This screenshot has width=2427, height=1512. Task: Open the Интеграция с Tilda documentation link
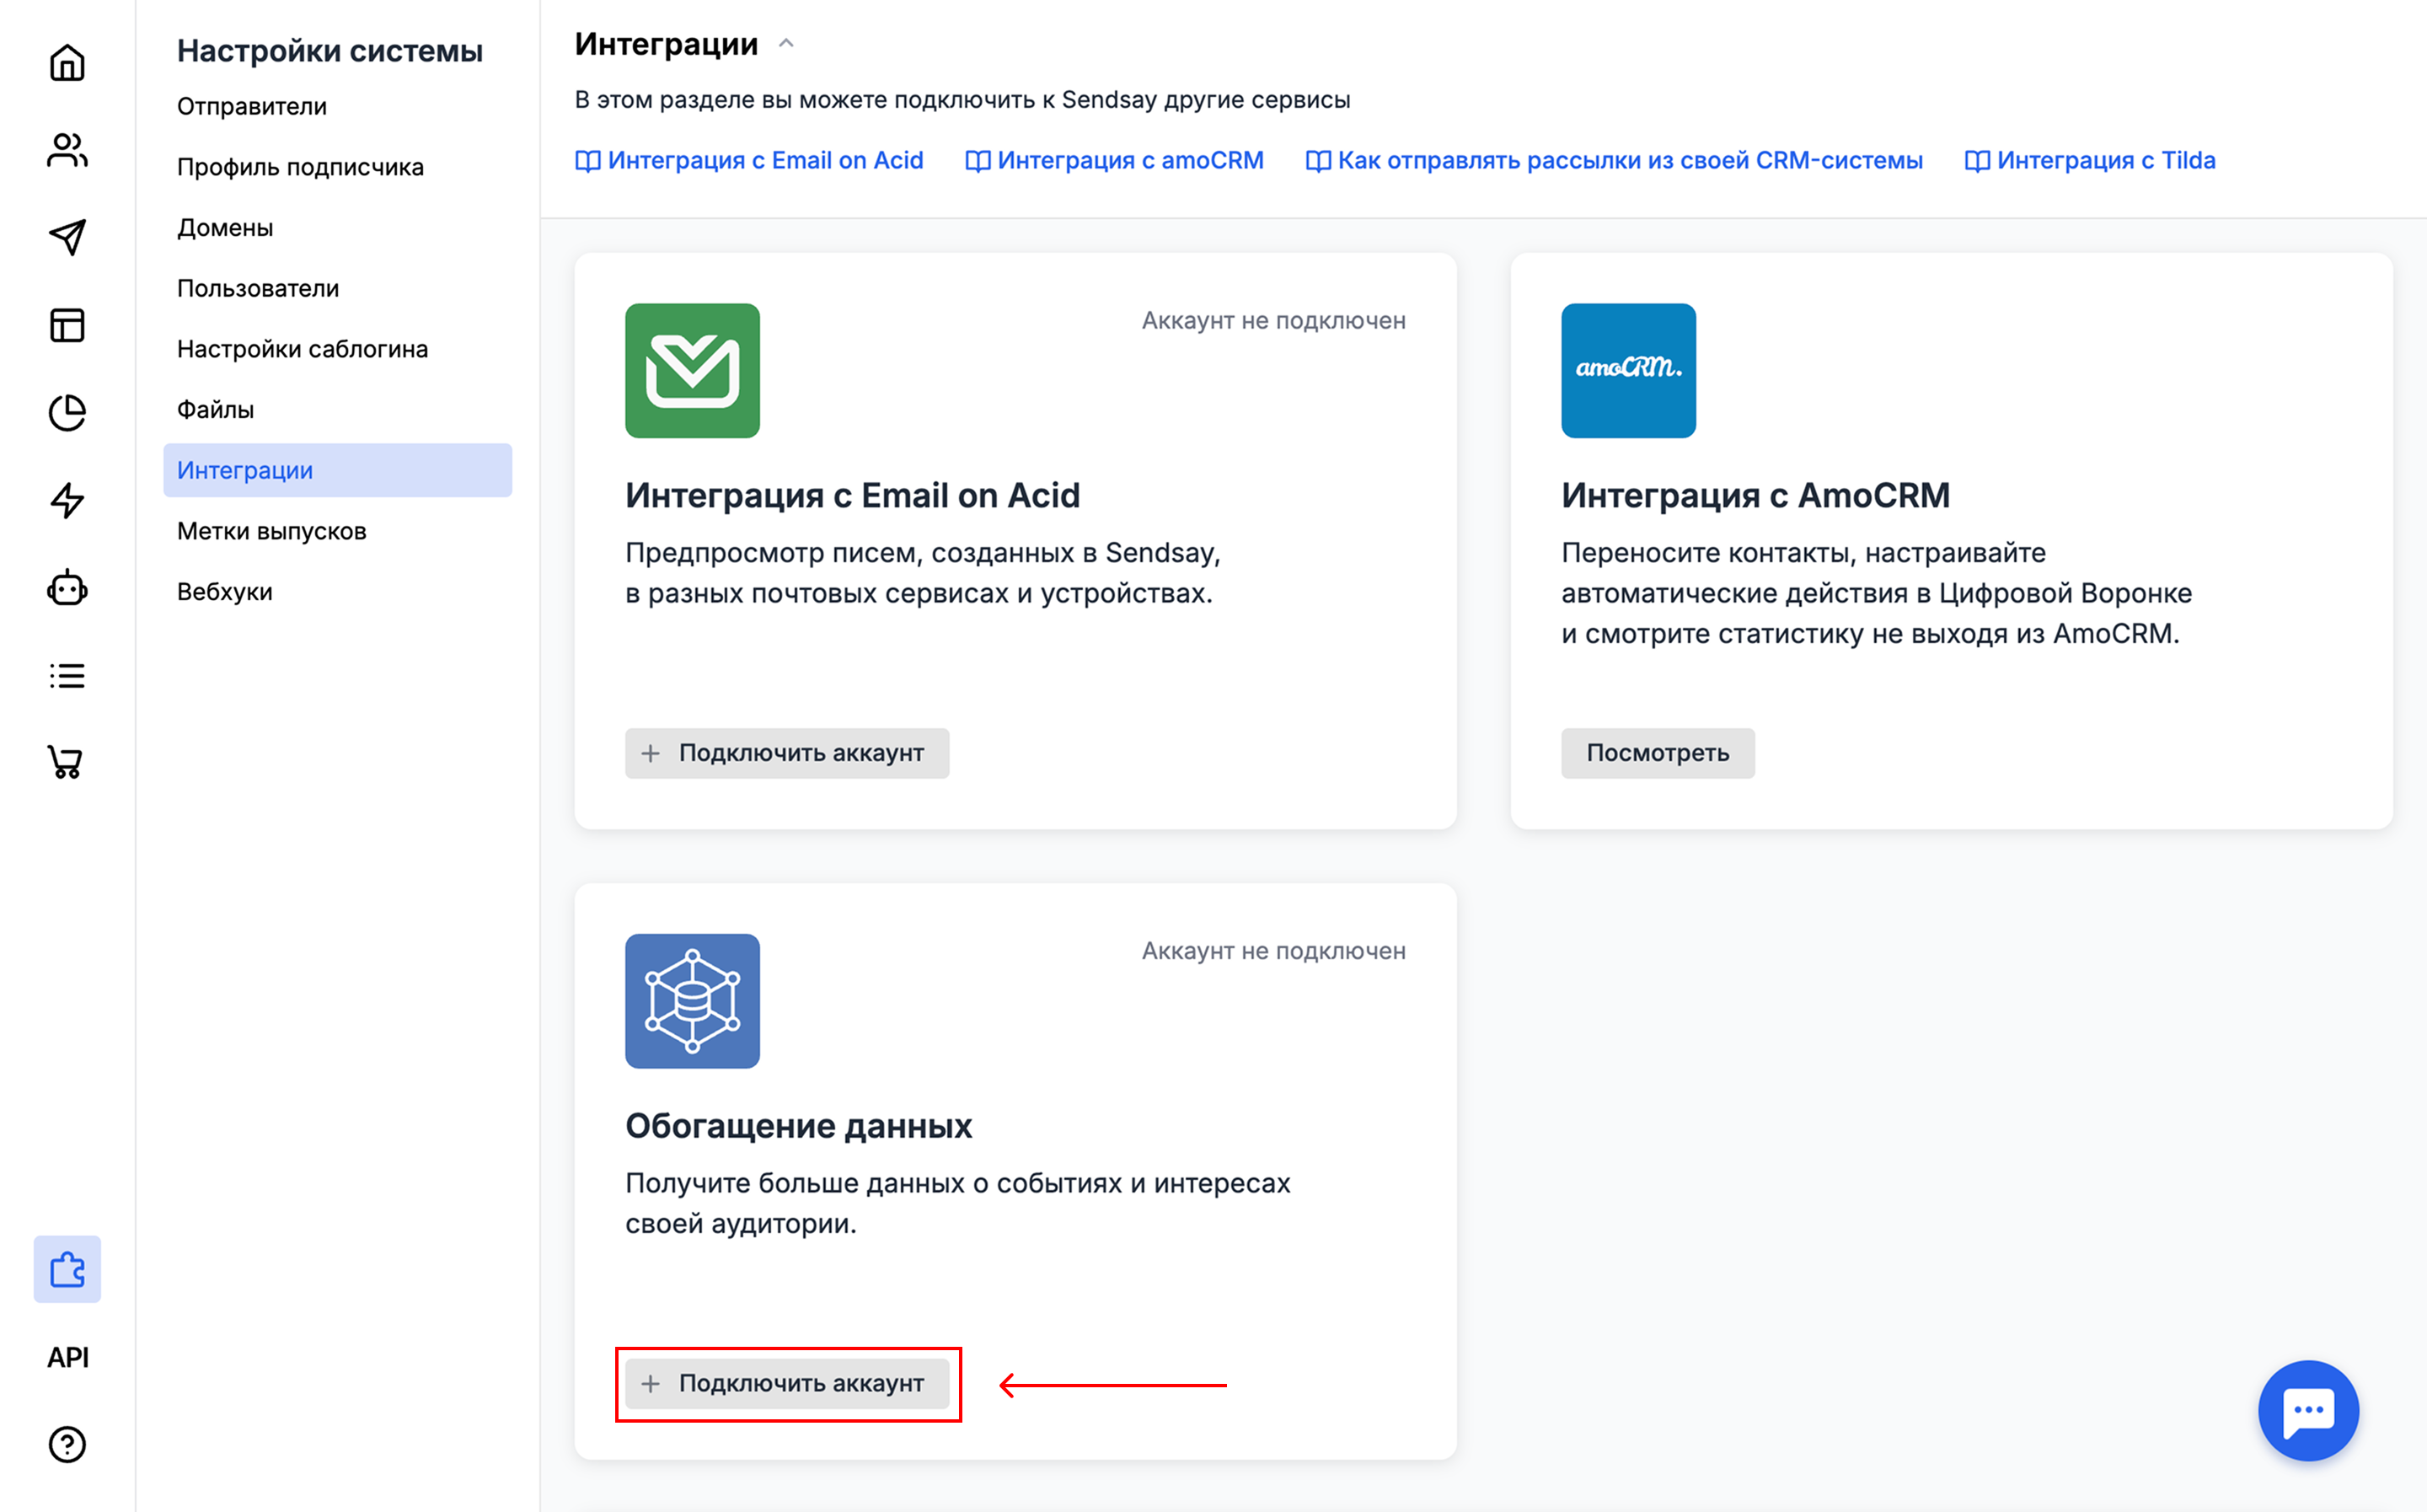click(2091, 160)
